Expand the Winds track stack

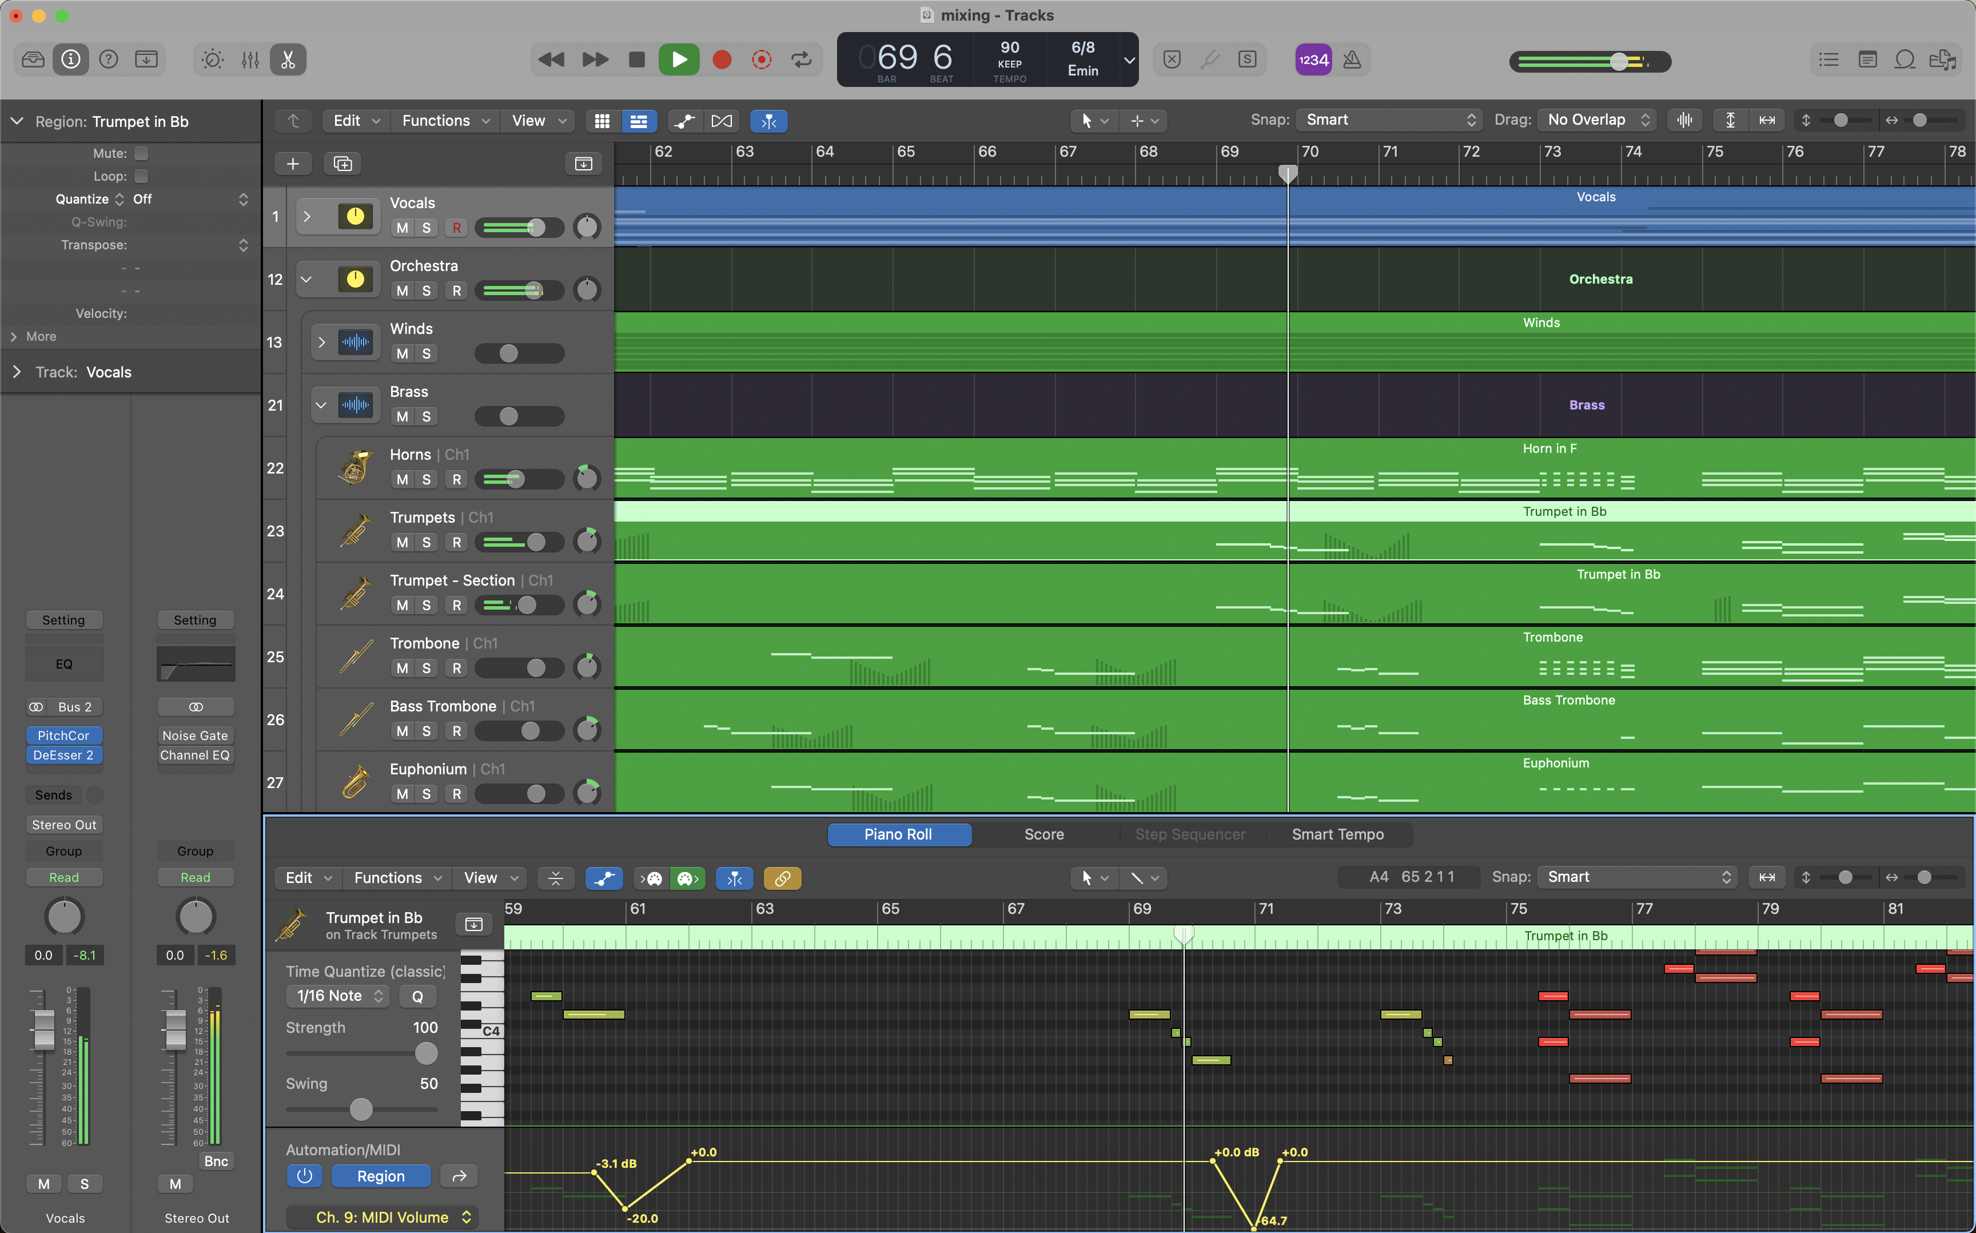(x=321, y=343)
